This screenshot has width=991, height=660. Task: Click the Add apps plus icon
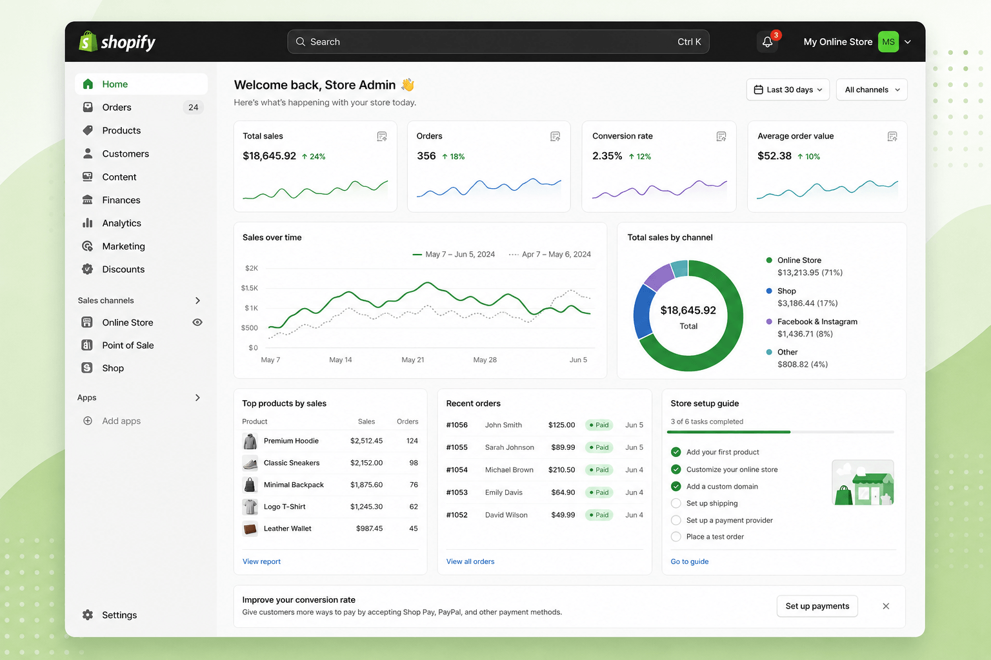(x=88, y=421)
